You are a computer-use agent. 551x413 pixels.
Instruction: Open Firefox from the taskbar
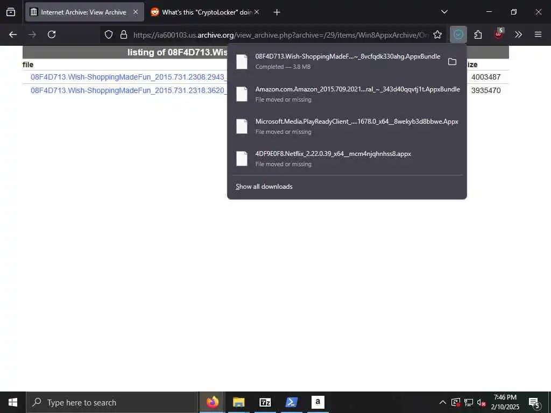coord(212,402)
